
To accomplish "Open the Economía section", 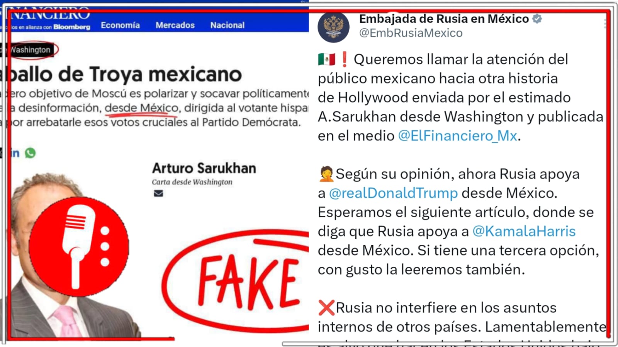I will (x=120, y=25).
